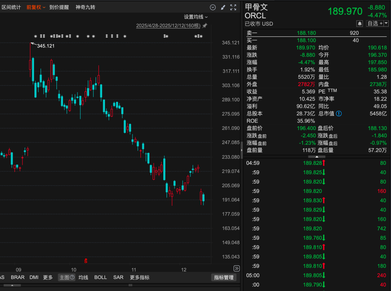Toggle SAR overlay on main chart

click(118, 277)
